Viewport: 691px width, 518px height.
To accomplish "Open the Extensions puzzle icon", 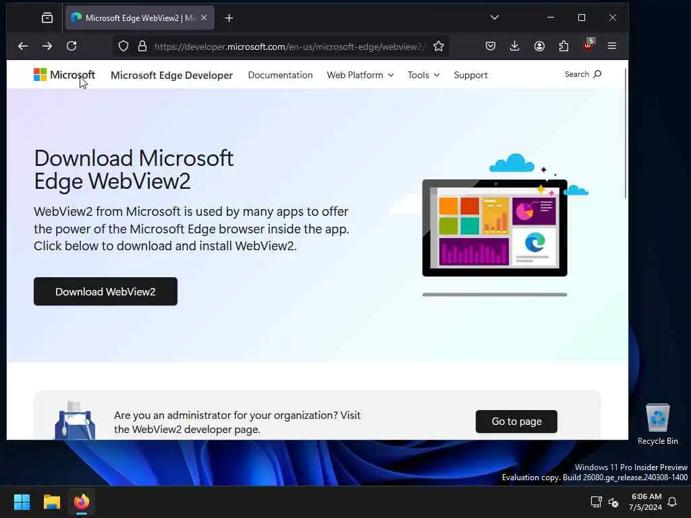I will tap(563, 46).
